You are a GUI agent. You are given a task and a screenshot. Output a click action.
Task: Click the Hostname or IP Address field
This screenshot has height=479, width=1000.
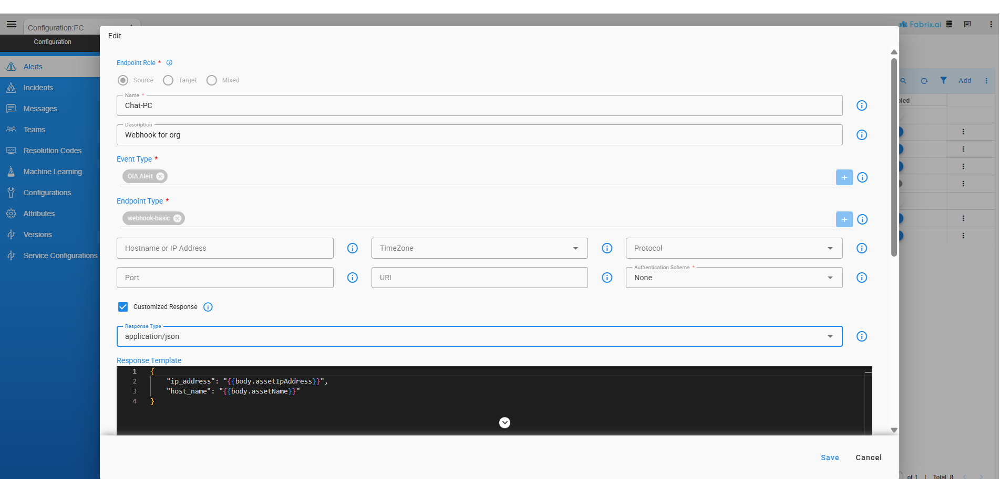[225, 248]
